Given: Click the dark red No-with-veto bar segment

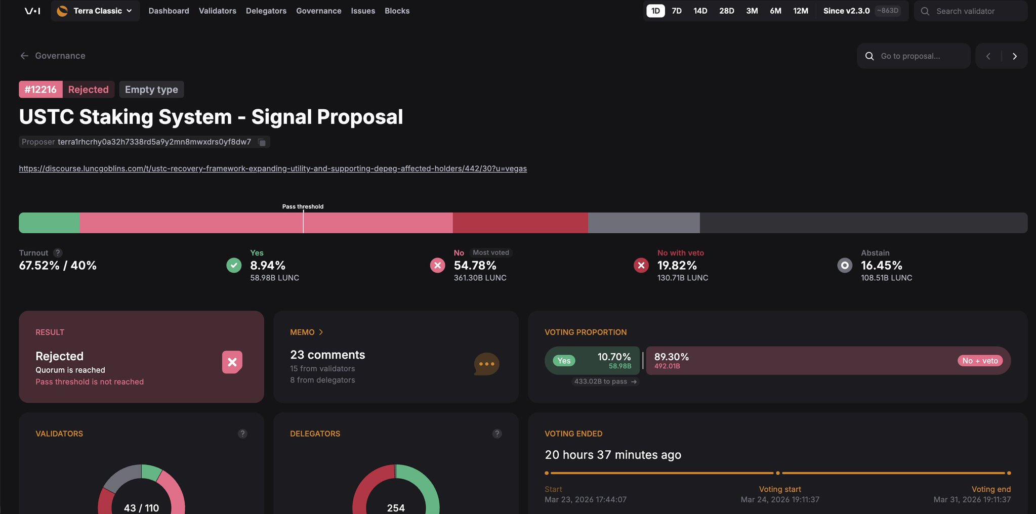Looking at the screenshot, I should (520, 223).
